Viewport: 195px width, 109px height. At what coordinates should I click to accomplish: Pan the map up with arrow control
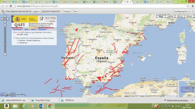[x=5, y=16]
